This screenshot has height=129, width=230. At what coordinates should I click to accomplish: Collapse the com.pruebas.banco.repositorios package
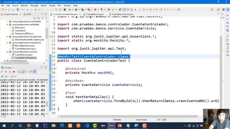click(7, 43)
